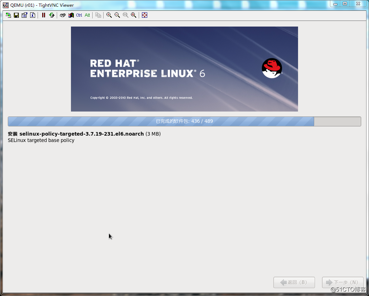Toggle the Ctrl key button

coord(79,15)
